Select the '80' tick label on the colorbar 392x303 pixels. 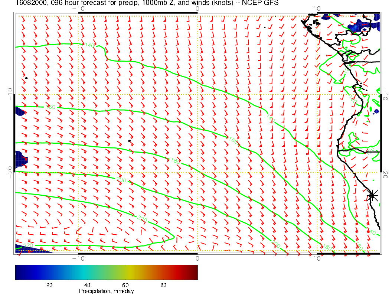(163, 285)
